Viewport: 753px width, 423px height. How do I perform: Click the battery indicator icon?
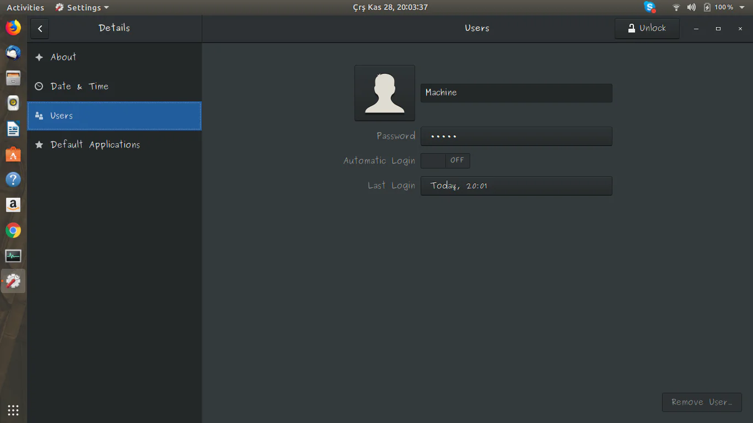click(707, 7)
